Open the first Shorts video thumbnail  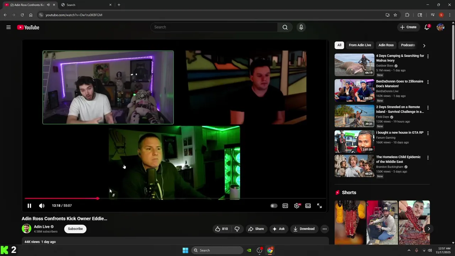350,223
